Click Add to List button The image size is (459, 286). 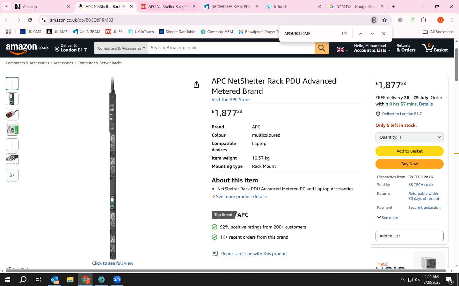click(410, 236)
